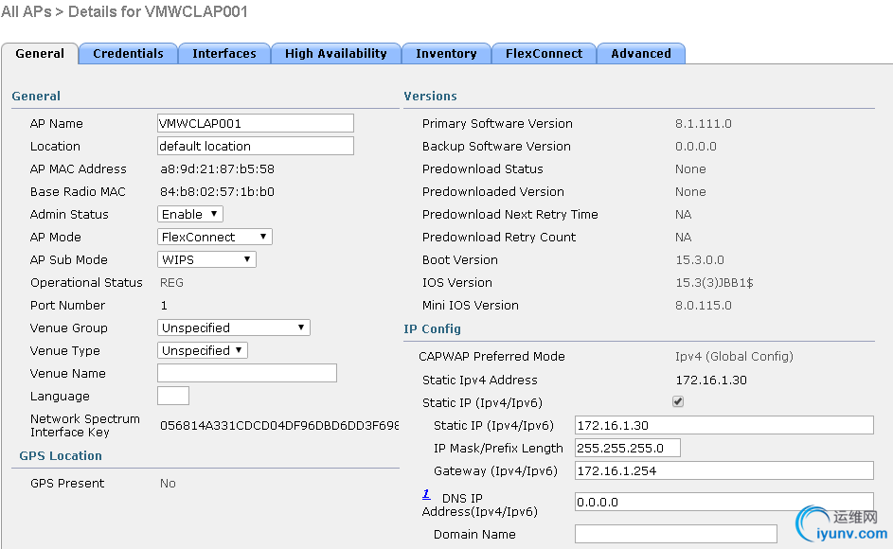
Task: Open the Admin Status dropdown
Action: [x=190, y=215]
